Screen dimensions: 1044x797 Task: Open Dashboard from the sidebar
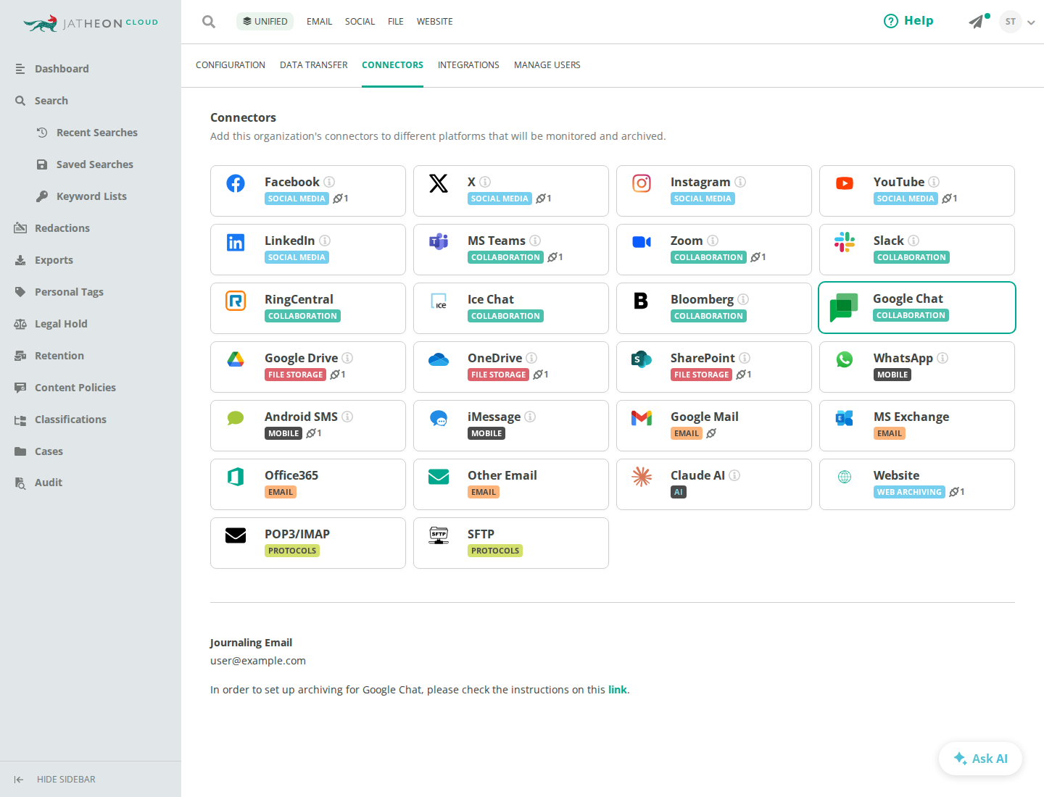[x=62, y=69]
